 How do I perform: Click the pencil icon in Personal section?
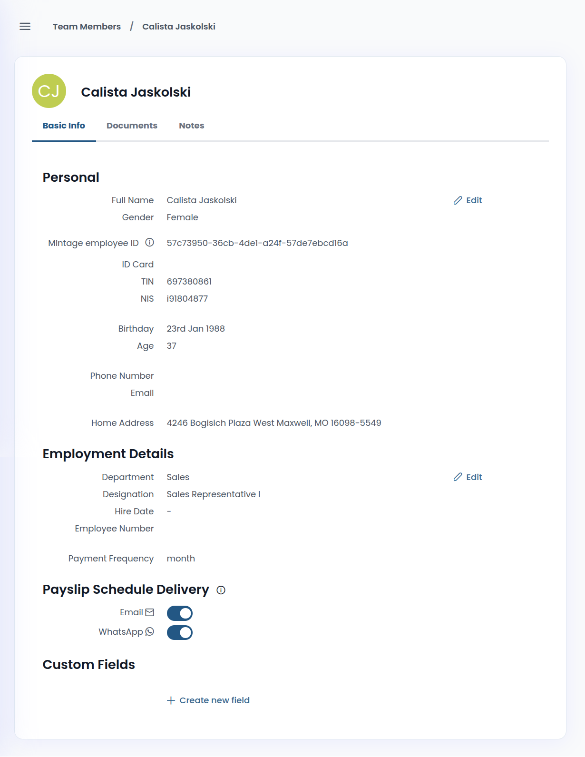(458, 200)
